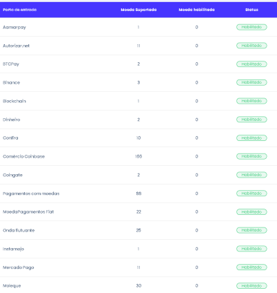Click Habilitado badge in Aamarpay row
Viewport: 277px width, 293px height.
pyautogui.click(x=251, y=27)
